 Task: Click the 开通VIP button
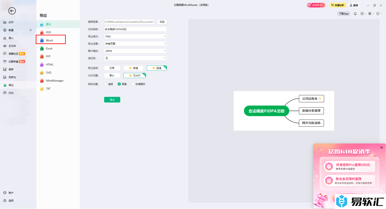coord(337,5)
